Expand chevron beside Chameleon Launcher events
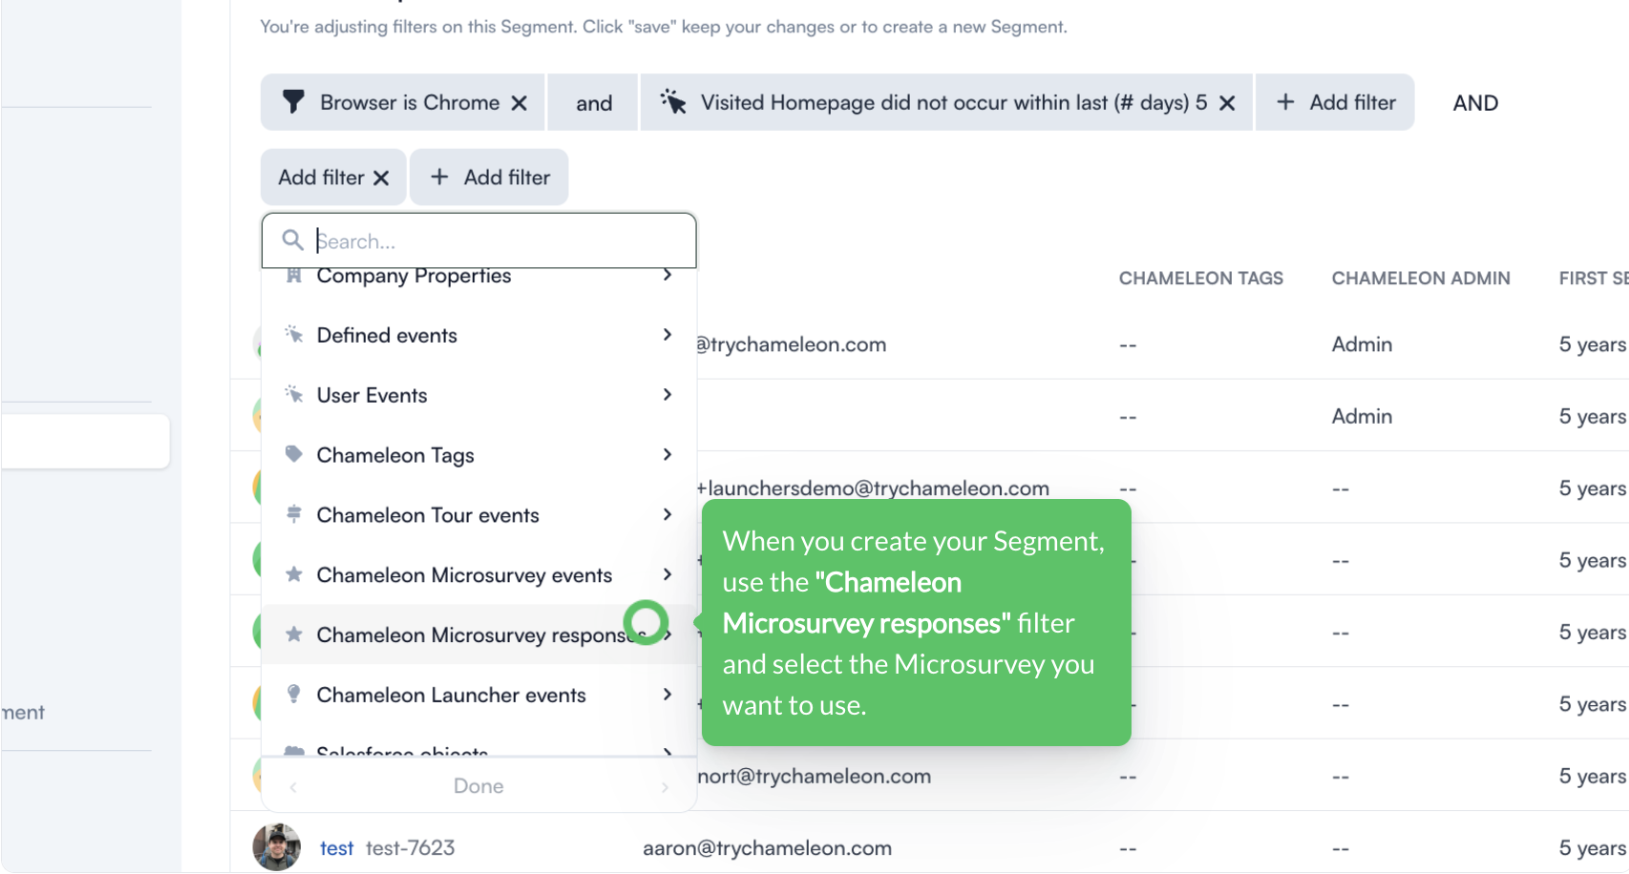The width and height of the screenshot is (1629, 874). (x=667, y=696)
